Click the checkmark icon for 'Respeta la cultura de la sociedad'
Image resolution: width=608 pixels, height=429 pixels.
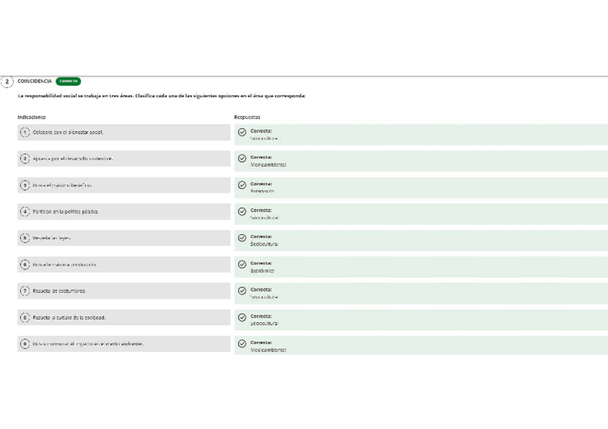tap(242, 317)
